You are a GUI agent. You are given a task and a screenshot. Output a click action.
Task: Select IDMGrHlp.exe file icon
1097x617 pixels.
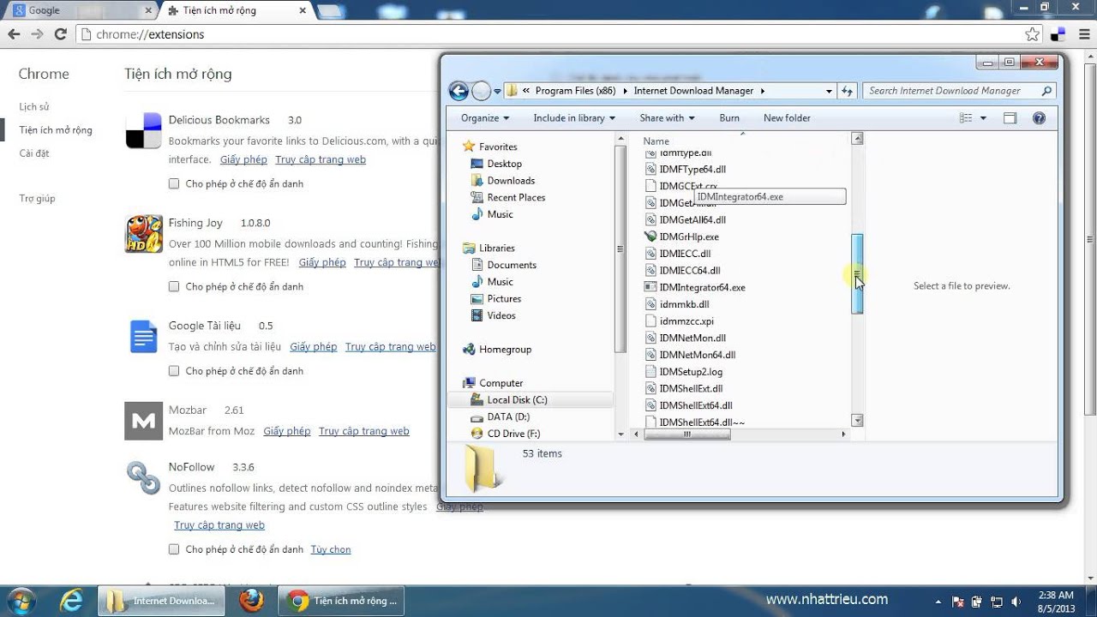(651, 237)
